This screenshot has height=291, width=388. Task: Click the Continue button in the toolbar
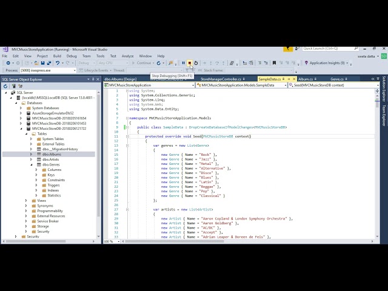144,63
